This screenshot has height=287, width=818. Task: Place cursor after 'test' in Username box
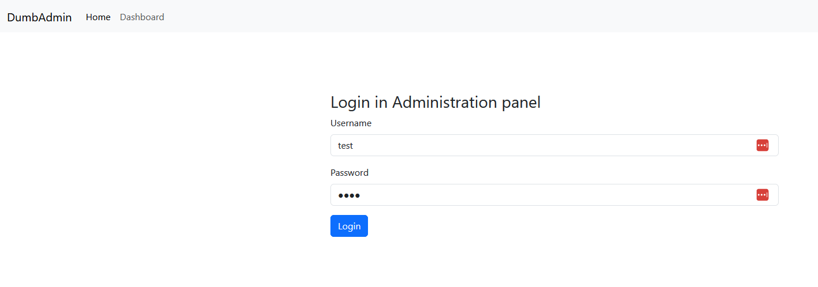click(354, 146)
